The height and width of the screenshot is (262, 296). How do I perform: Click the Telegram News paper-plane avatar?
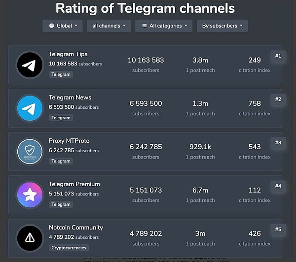pyautogui.click(x=30, y=108)
